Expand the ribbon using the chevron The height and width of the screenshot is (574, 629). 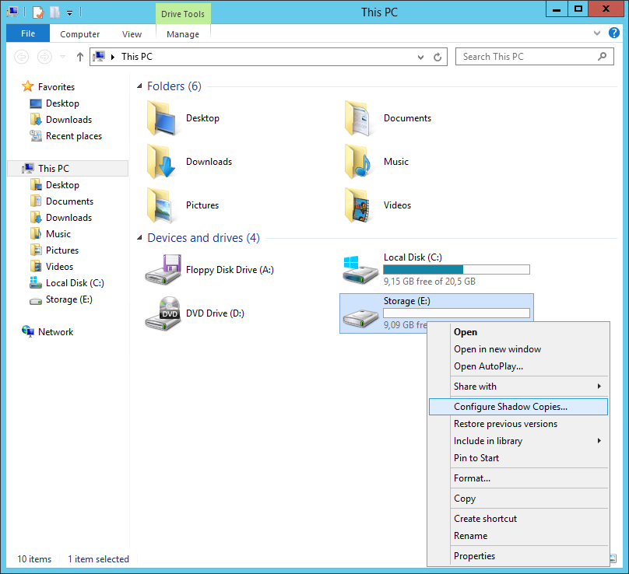(x=598, y=33)
